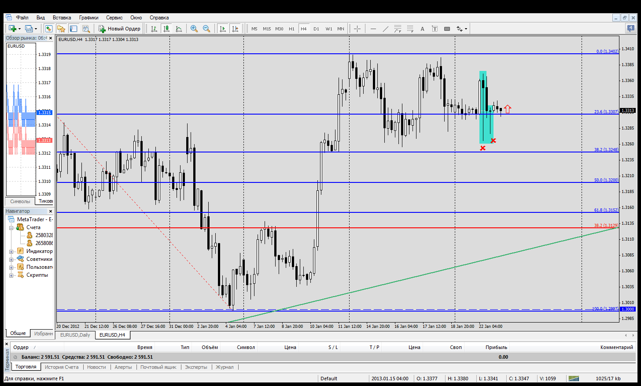Enable chart auto-scroll
641x386 pixels.
pos(223,29)
